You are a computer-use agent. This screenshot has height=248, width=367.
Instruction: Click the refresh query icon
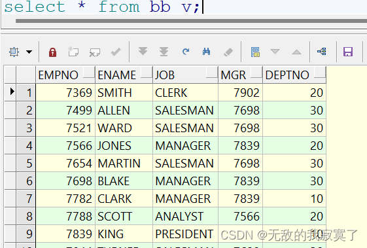(x=186, y=52)
